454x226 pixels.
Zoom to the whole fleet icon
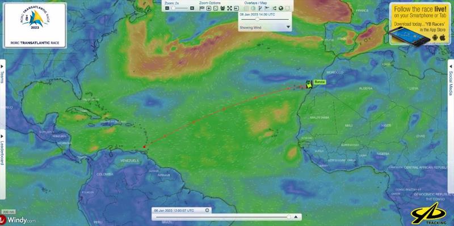222,8
